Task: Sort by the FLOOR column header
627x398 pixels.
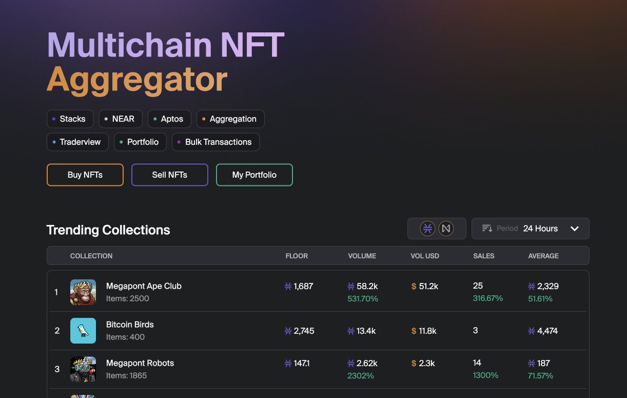Action: [x=297, y=256]
